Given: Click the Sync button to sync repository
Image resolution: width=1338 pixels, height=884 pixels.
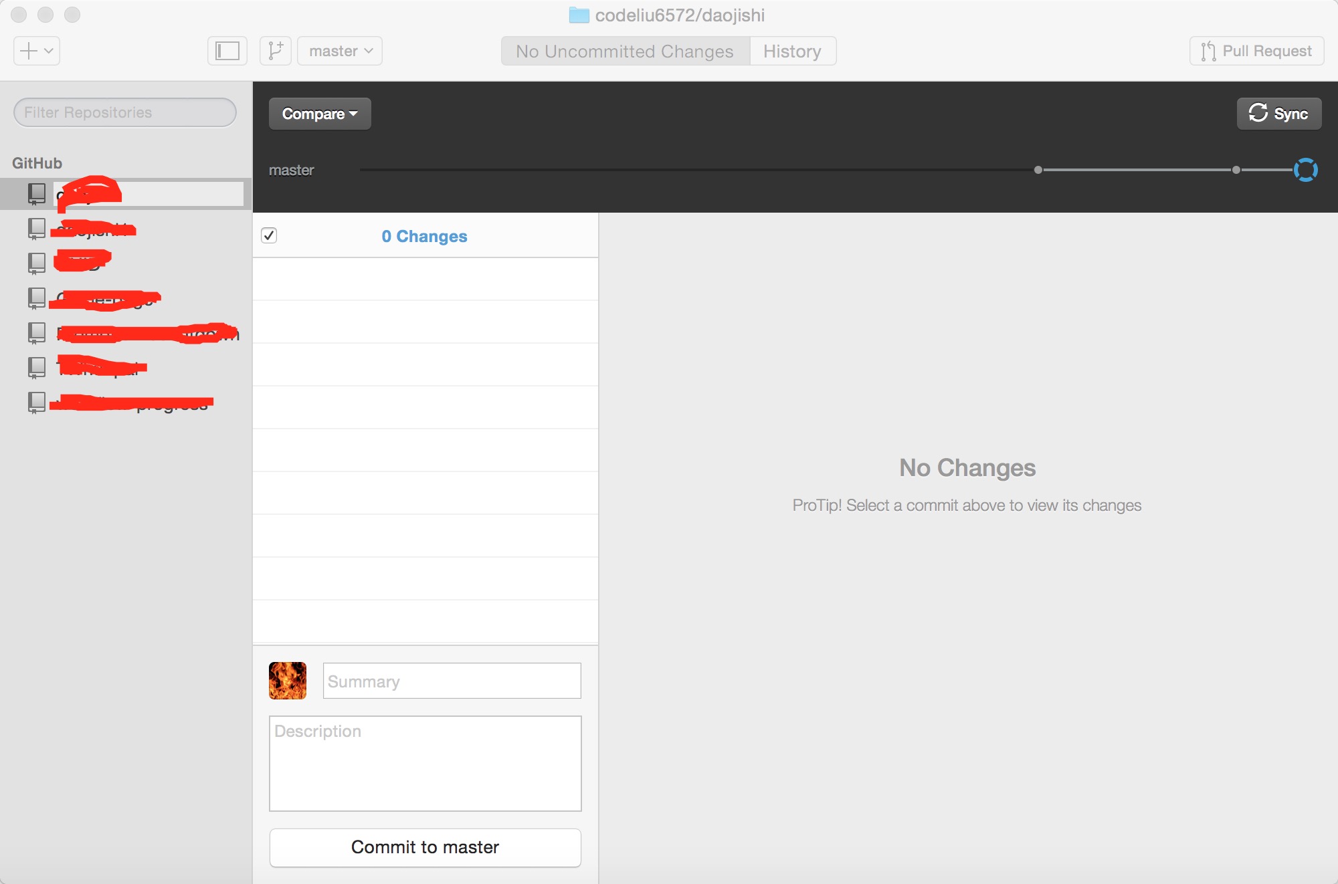Looking at the screenshot, I should (1279, 114).
